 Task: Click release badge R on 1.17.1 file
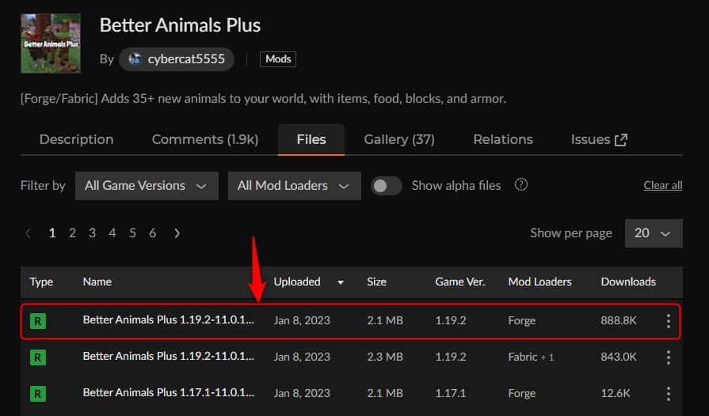(37, 394)
